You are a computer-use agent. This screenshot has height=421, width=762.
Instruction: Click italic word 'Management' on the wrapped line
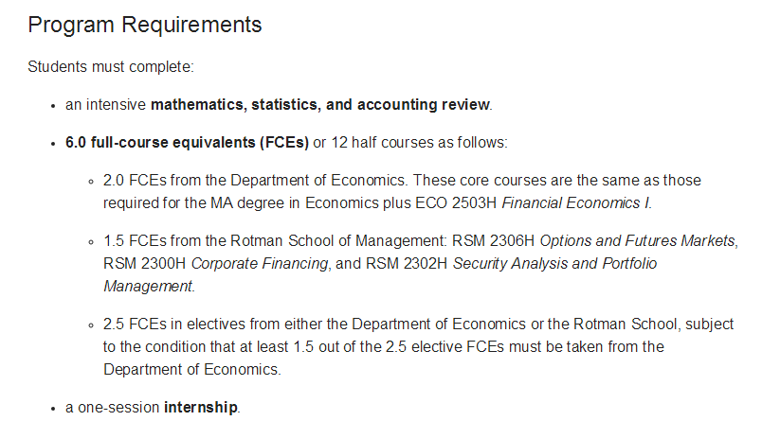pos(148,286)
